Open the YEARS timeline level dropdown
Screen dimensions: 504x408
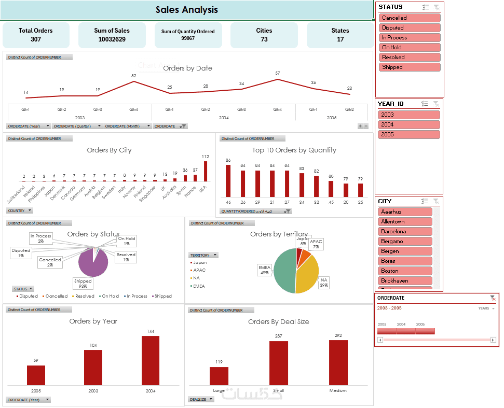[x=486, y=308]
